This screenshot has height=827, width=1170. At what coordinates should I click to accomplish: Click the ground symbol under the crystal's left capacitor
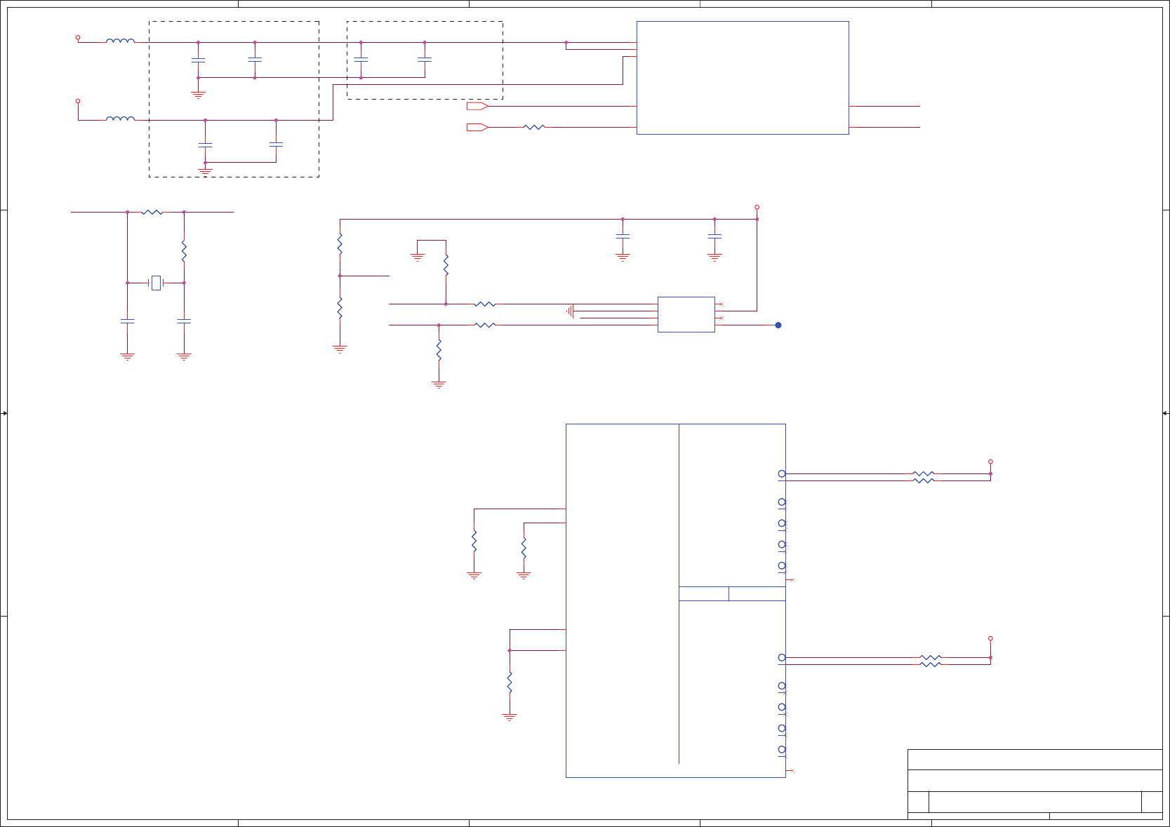click(127, 356)
